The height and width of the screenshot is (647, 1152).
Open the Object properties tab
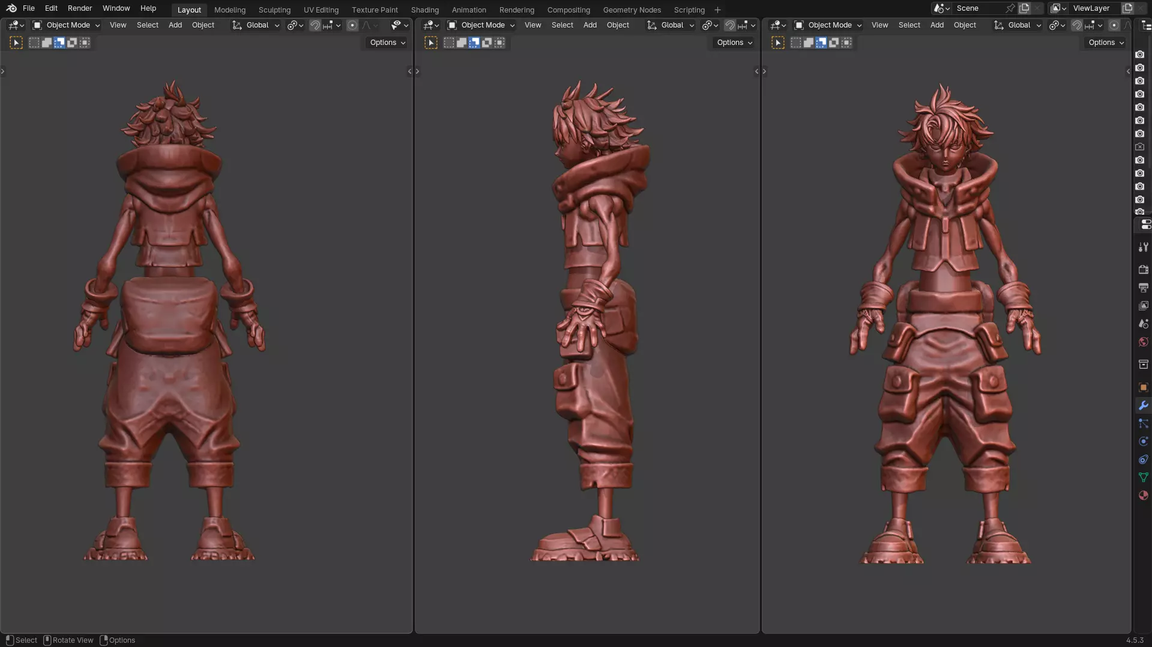click(x=1143, y=387)
